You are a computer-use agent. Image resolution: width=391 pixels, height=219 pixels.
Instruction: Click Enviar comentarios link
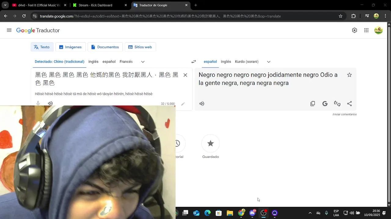pyautogui.click(x=345, y=114)
